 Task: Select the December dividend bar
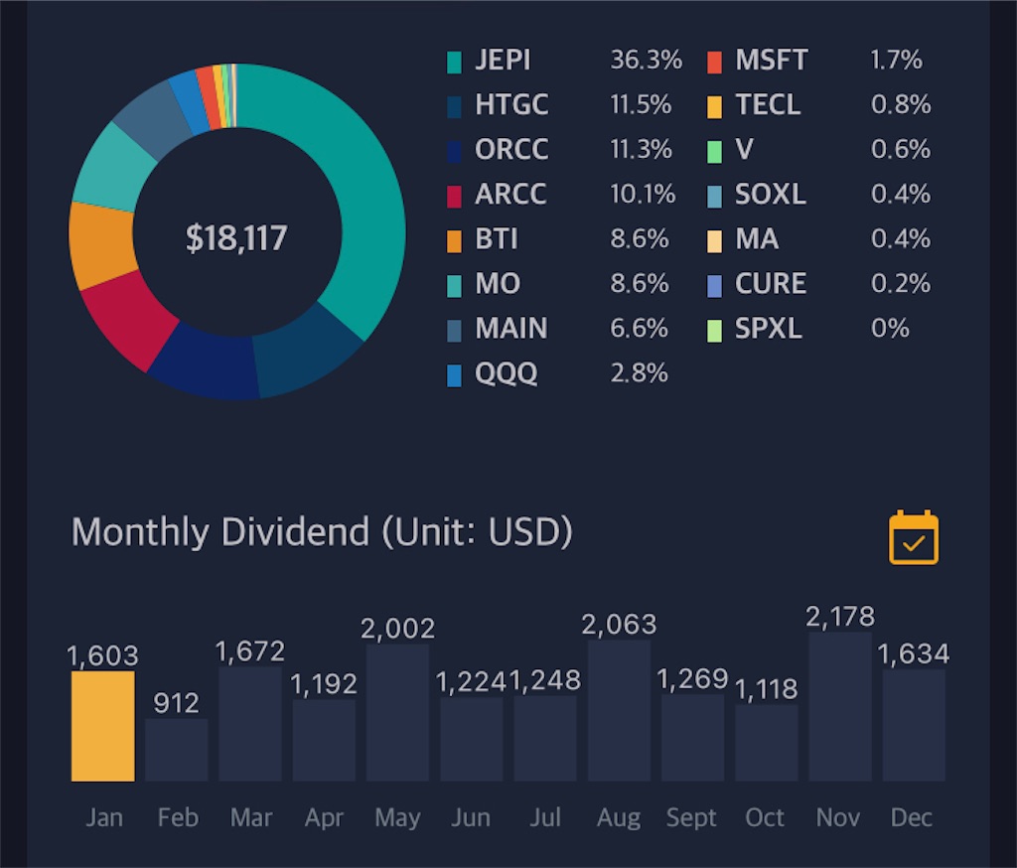[x=914, y=725]
